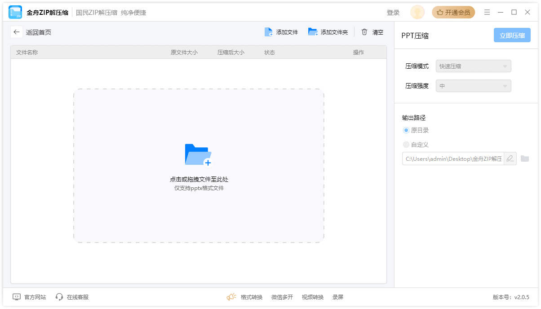Click the blue folder plus icon in drop zone
Screen dimensions: 541x309
[198, 155]
